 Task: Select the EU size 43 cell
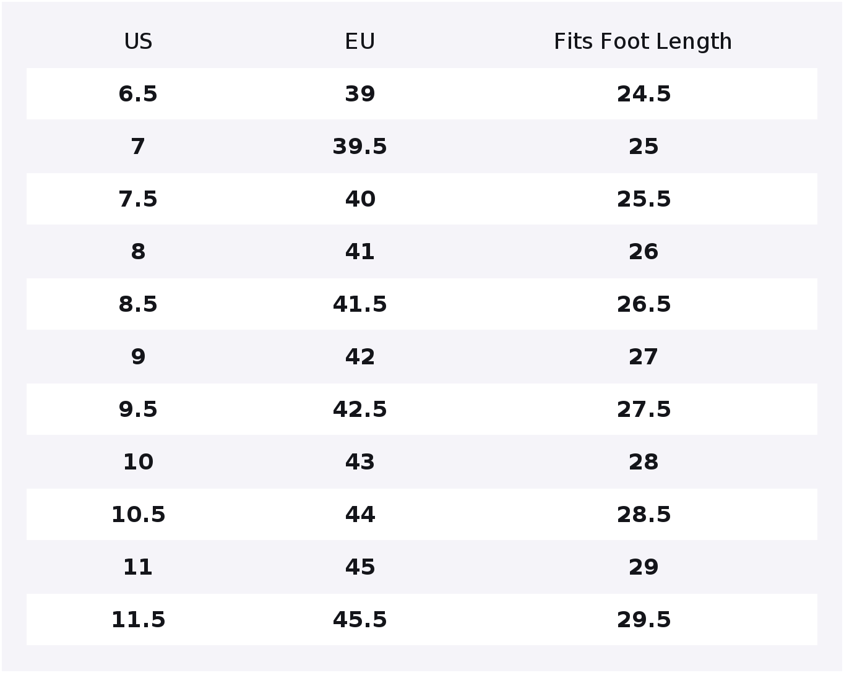coord(360,462)
